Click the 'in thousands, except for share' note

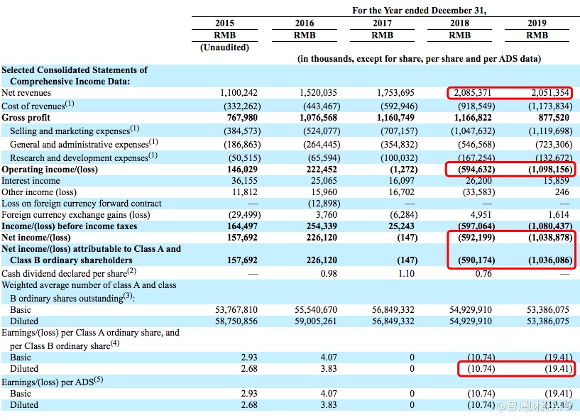tap(419, 59)
